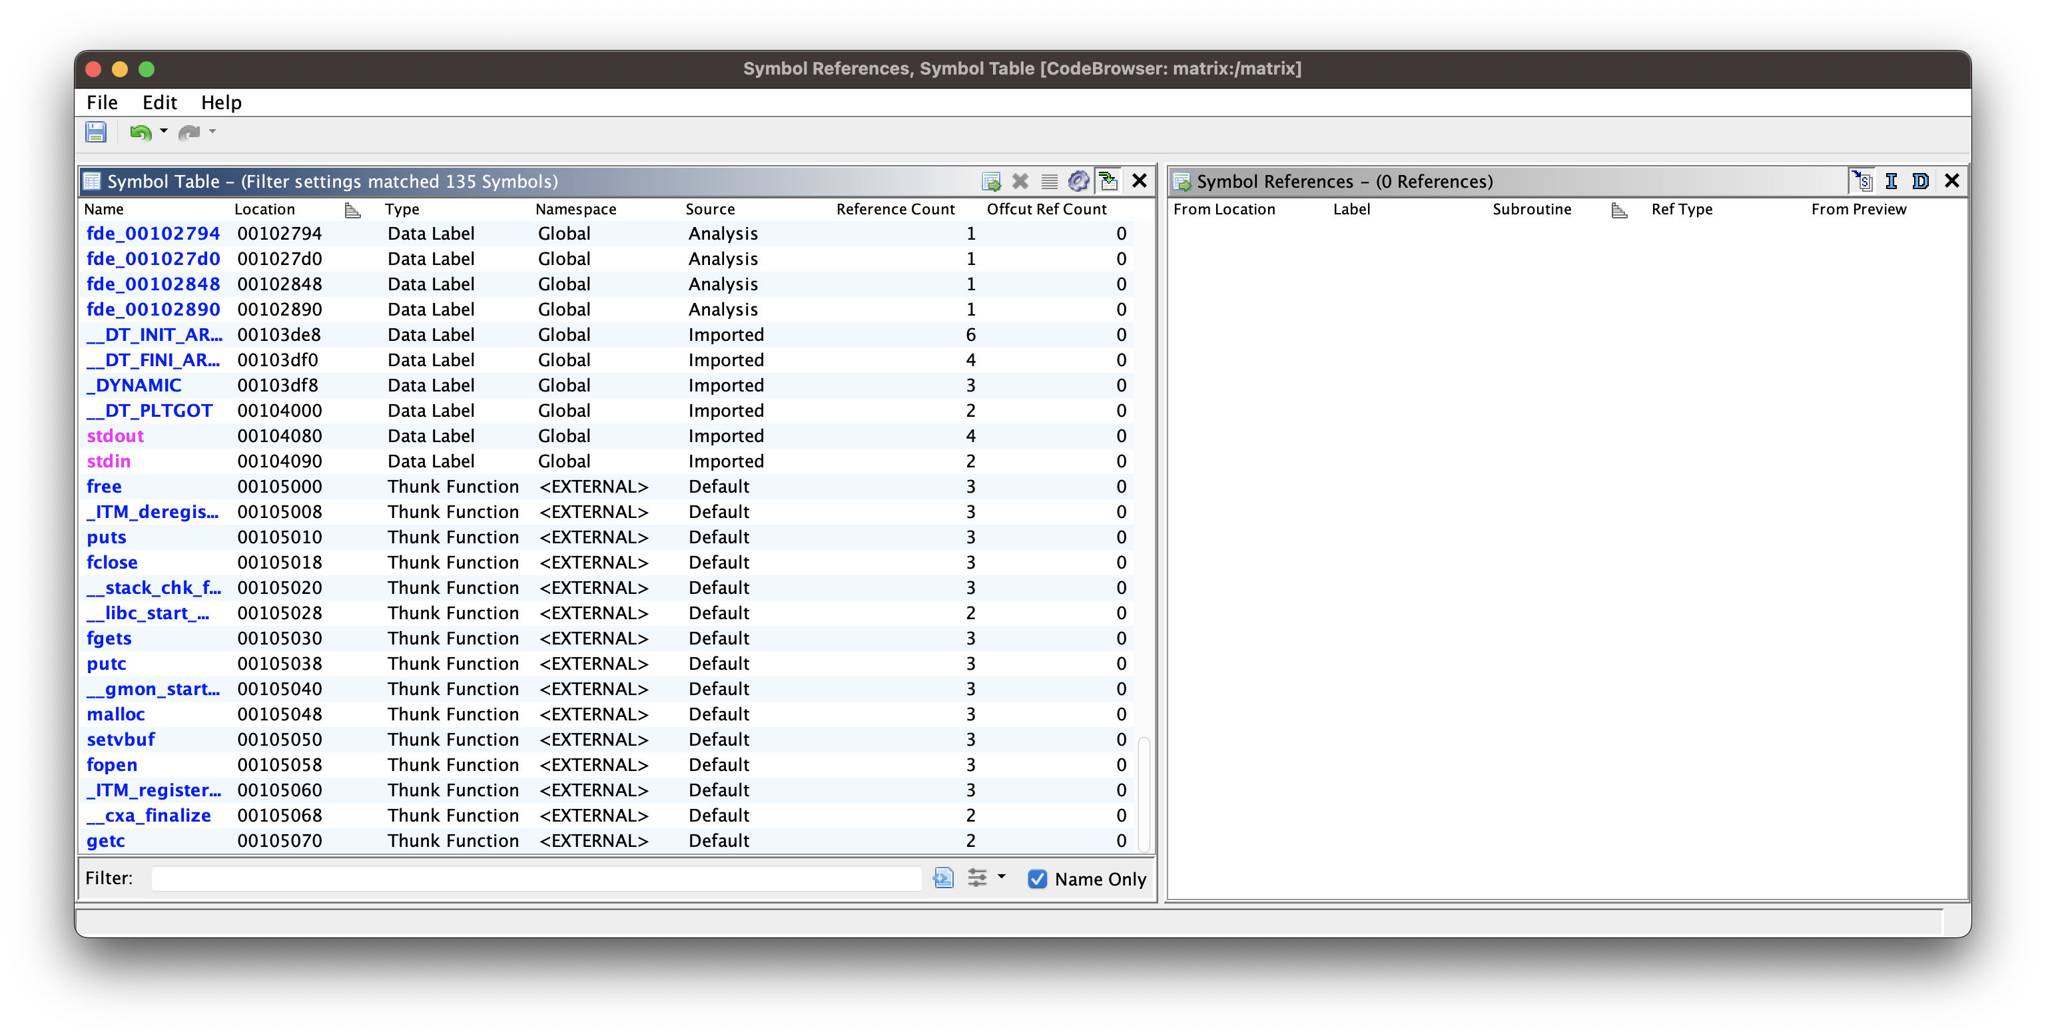Click the gray Delete Symbols X icon
The image size is (2046, 1036).
(1020, 182)
